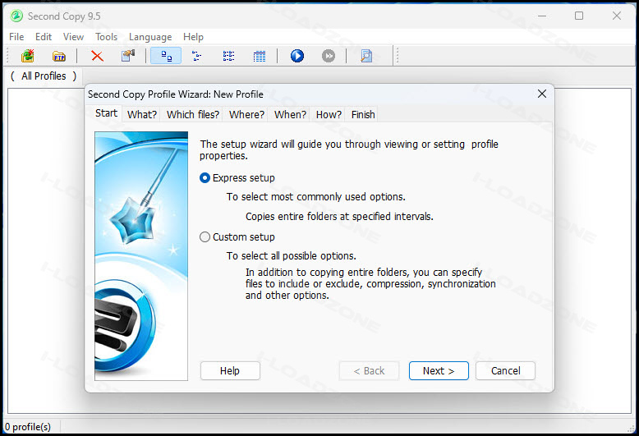
Task: Click the blue Run profile play icon
Action: 297,56
